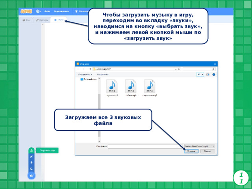Open the File menu in Scratch
This screenshot has width=252, height=189.
click(47, 11)
